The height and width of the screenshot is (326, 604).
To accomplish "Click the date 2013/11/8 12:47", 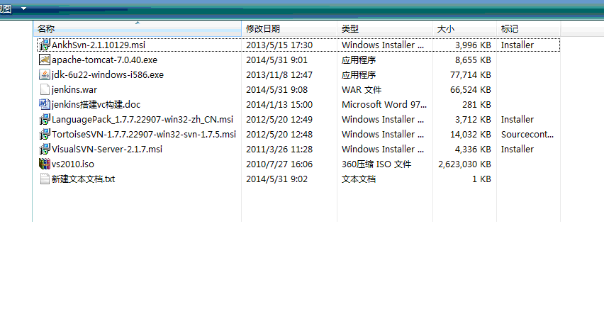I will coord(279,74).
